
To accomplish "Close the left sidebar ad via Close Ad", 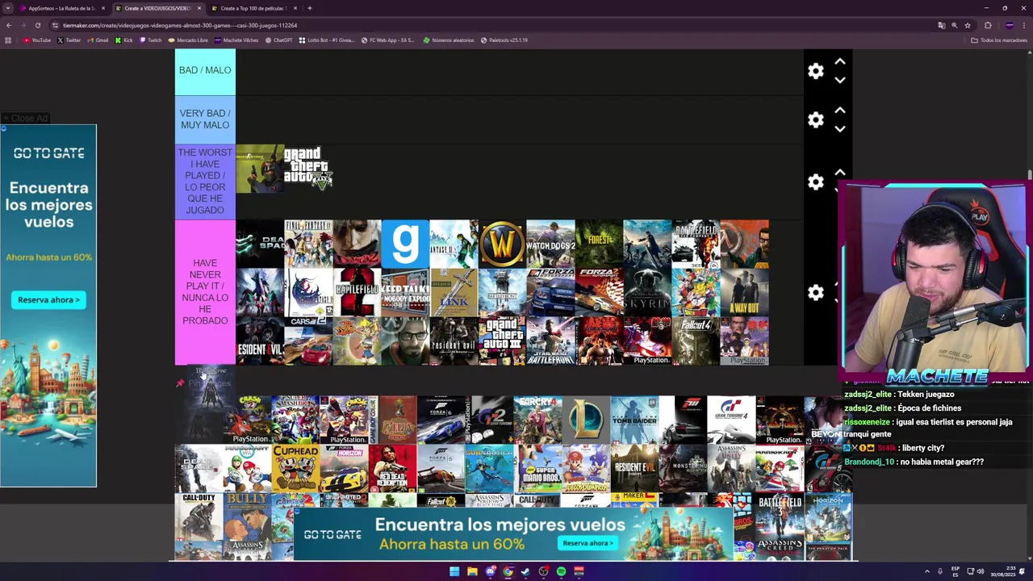I will pos(25,118).
